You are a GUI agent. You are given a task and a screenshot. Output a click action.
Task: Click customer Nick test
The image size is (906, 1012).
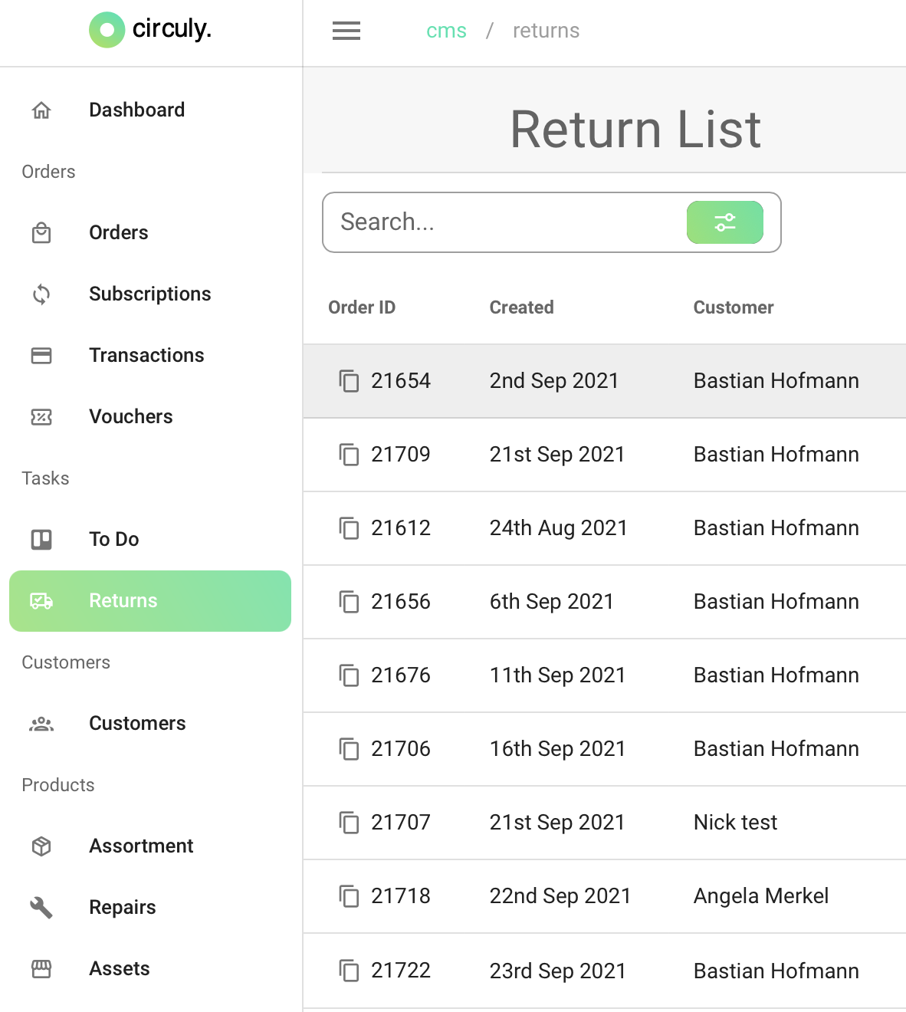click(x=736, y=823)
